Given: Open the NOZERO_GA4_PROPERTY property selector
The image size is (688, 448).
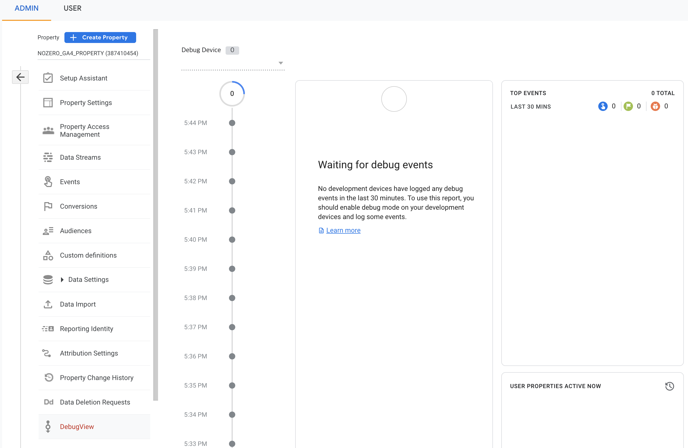Looking at the screenshot, I should point(88,53).
